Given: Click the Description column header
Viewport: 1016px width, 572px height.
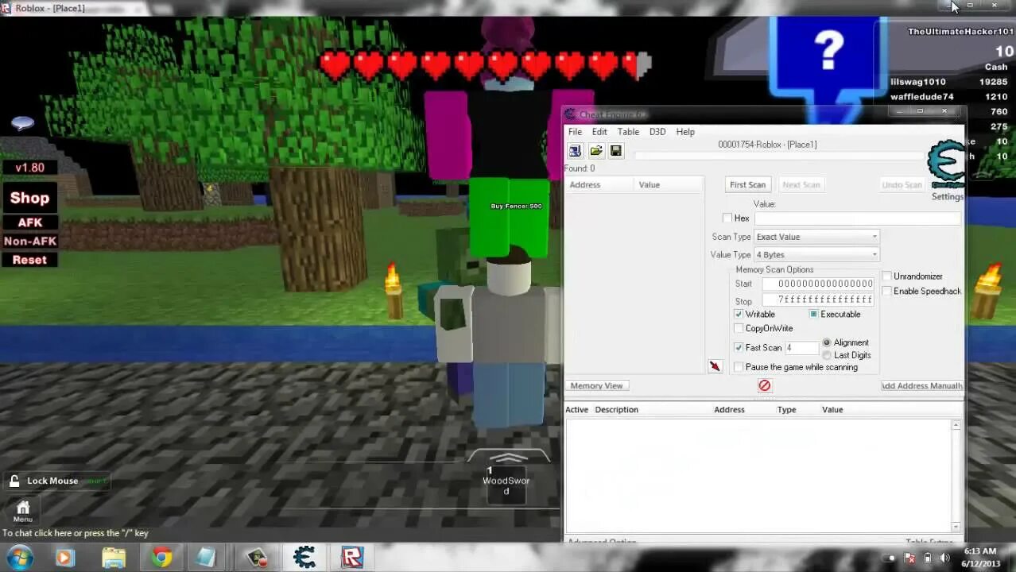Looking at the screenshot, I should [617, 410].
